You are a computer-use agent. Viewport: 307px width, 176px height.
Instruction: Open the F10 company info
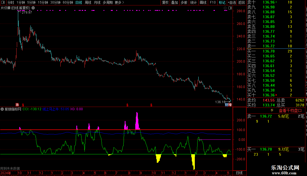(x=213, y=2)
